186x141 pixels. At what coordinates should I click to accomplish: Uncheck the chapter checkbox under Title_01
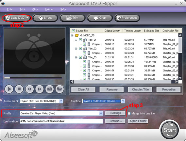point(84,44)
